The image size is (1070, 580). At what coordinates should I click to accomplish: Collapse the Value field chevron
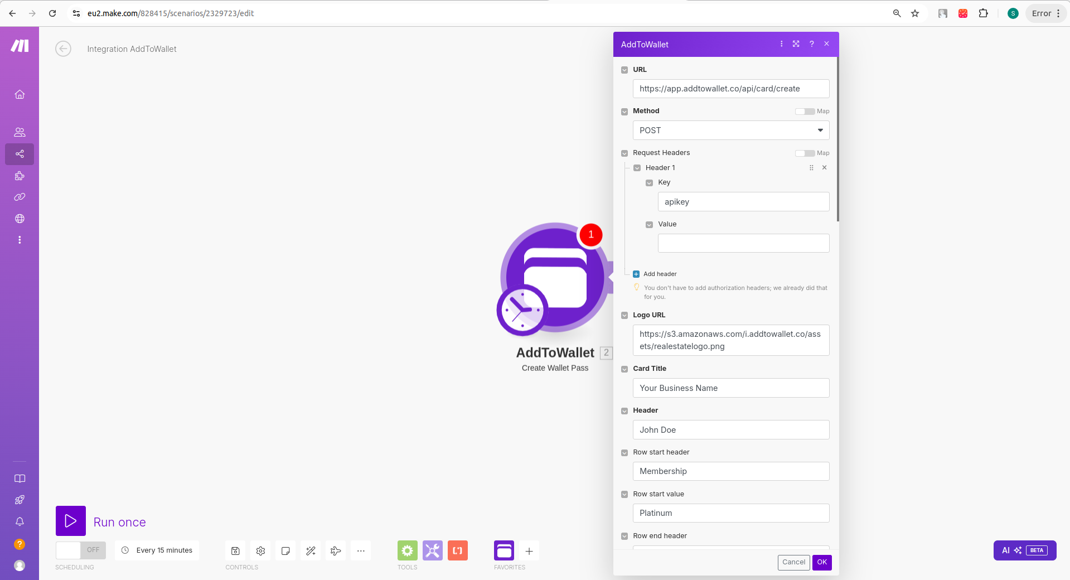pos(649,225)
